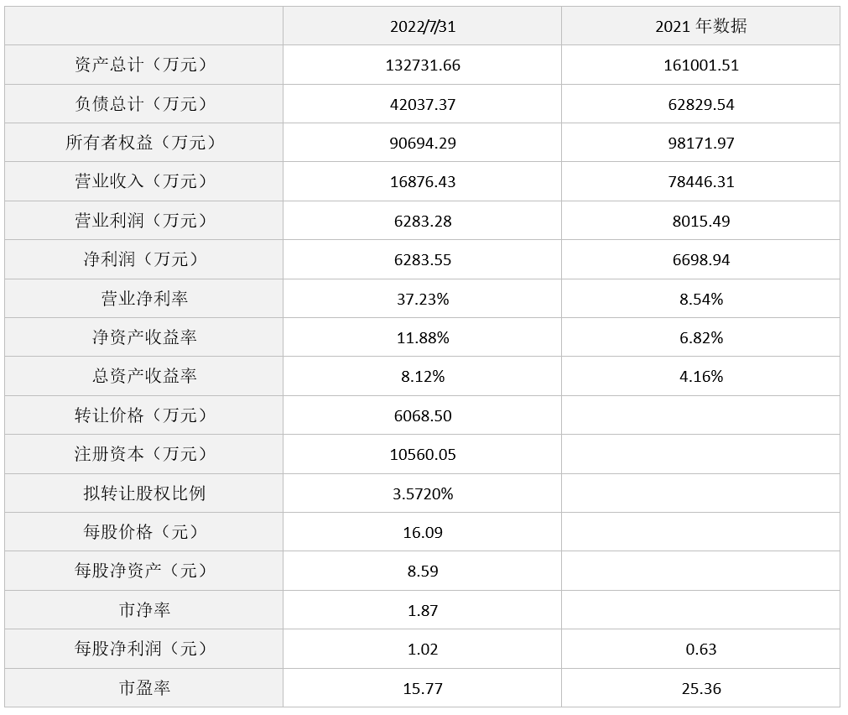Image resolution: width=848 pixels, height=715 pixels.
Task: Click the 2022/7/31 column header
Action: pos(423,26)
